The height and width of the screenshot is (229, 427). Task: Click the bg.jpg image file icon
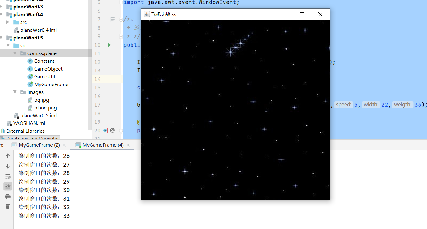tap(30, 100)
